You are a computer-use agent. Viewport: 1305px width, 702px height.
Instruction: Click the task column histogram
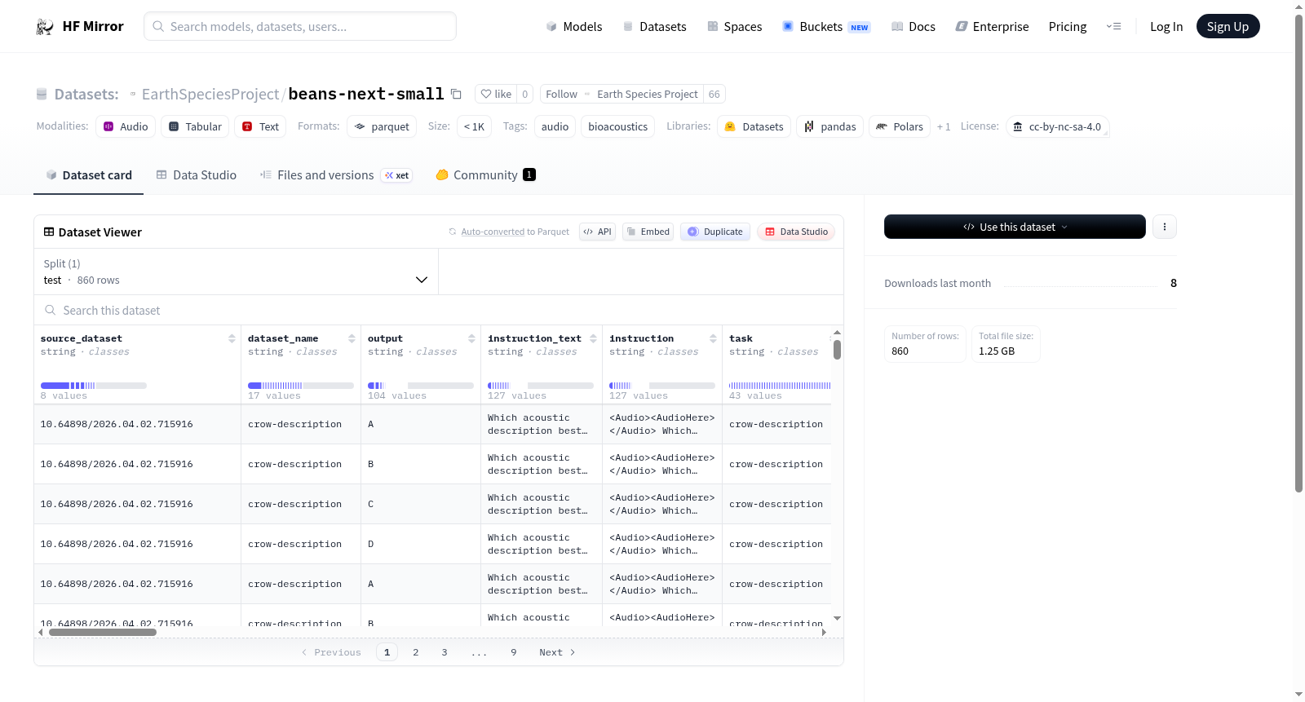pos(779,386)
